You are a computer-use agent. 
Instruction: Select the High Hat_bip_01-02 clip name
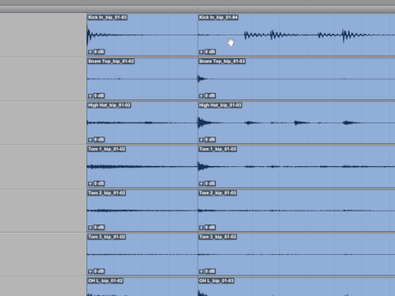(x=109, y=105)
